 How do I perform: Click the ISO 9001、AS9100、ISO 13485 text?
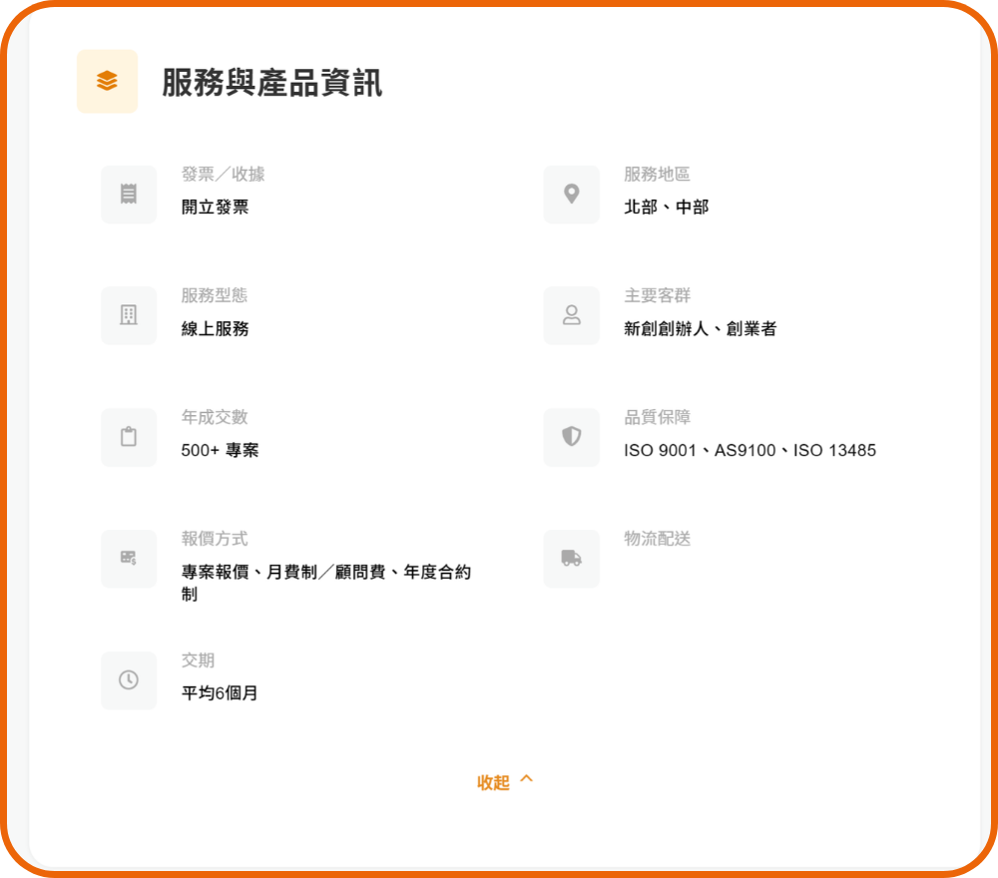click(x=749, y=451)
